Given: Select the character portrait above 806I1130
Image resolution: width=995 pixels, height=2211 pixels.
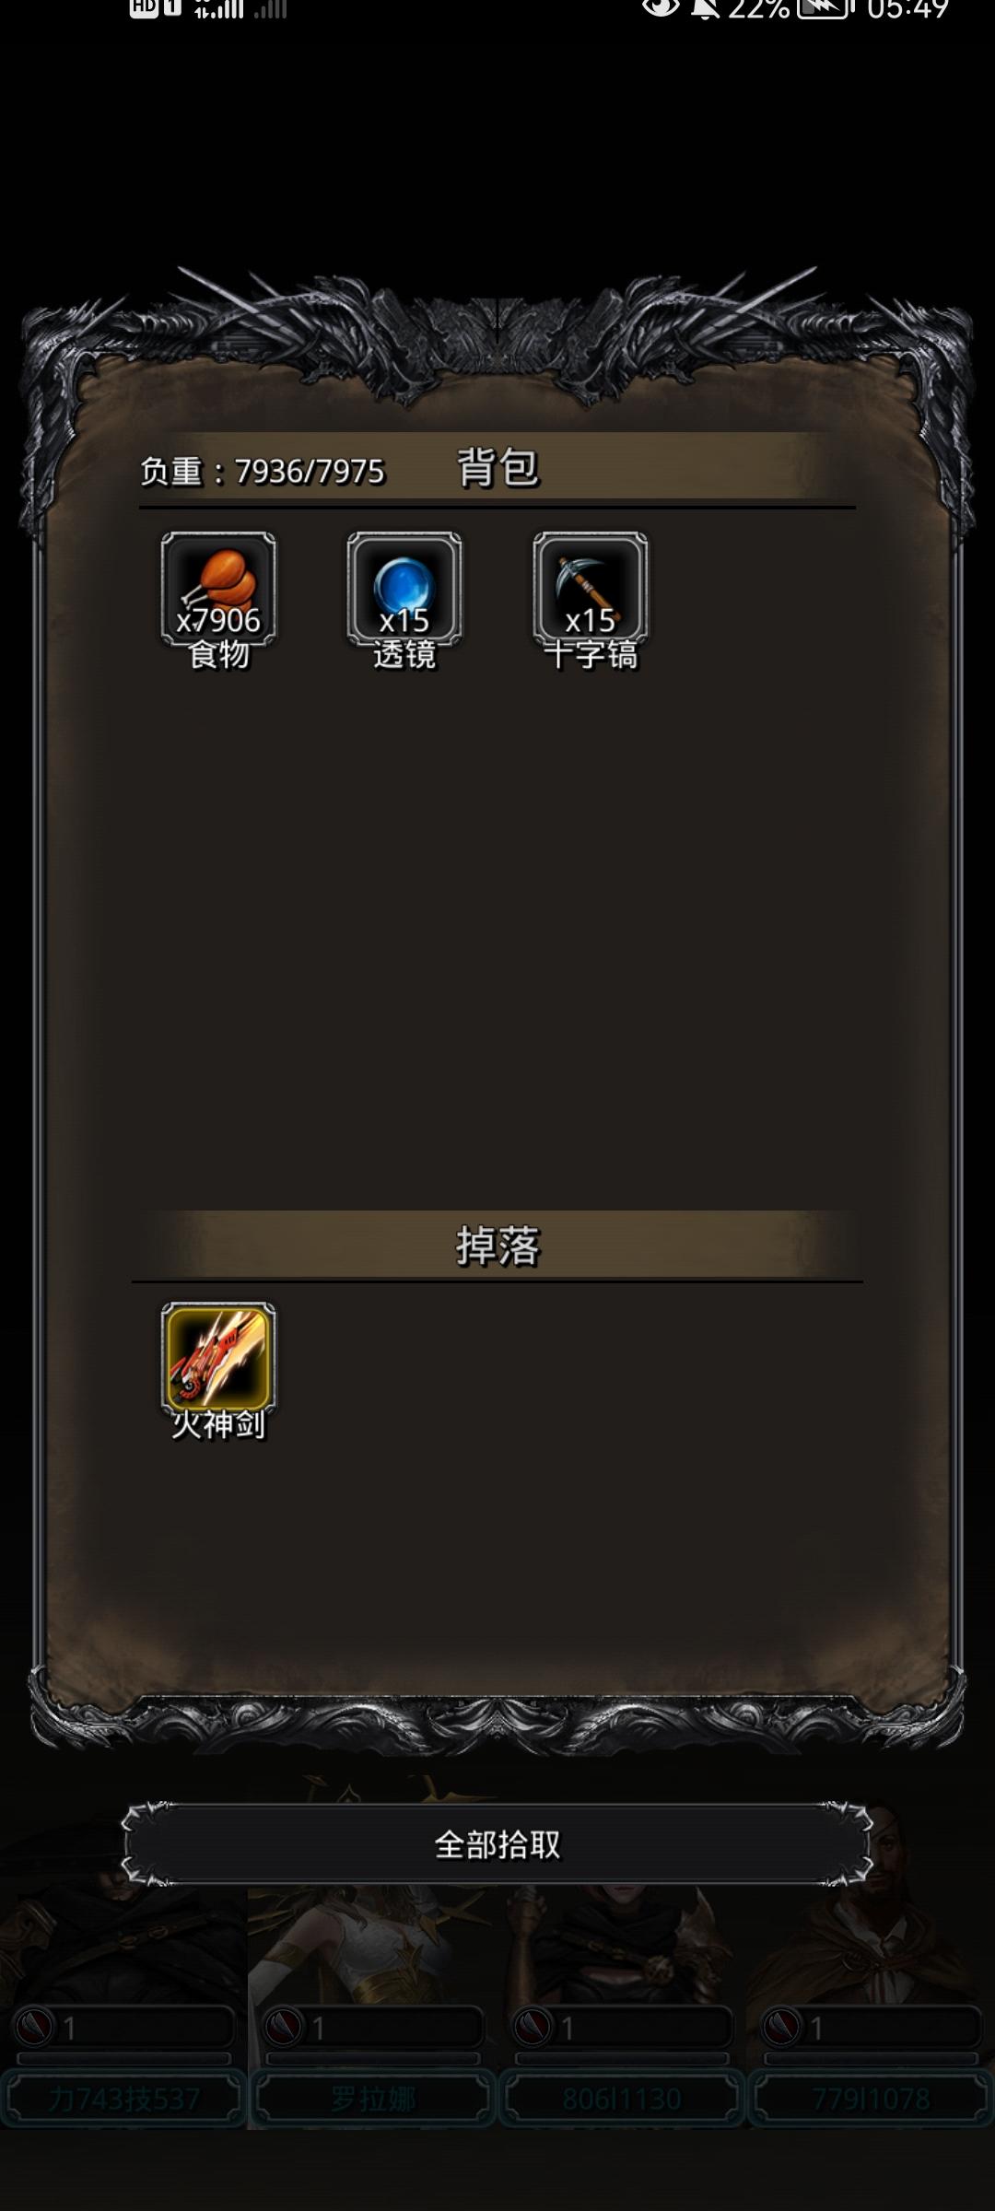Looking at the screenshot, I should (622, 1944).
